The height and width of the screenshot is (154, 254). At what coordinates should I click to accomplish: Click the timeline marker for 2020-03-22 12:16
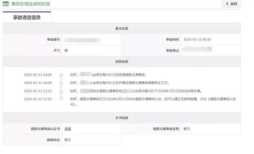61,98
